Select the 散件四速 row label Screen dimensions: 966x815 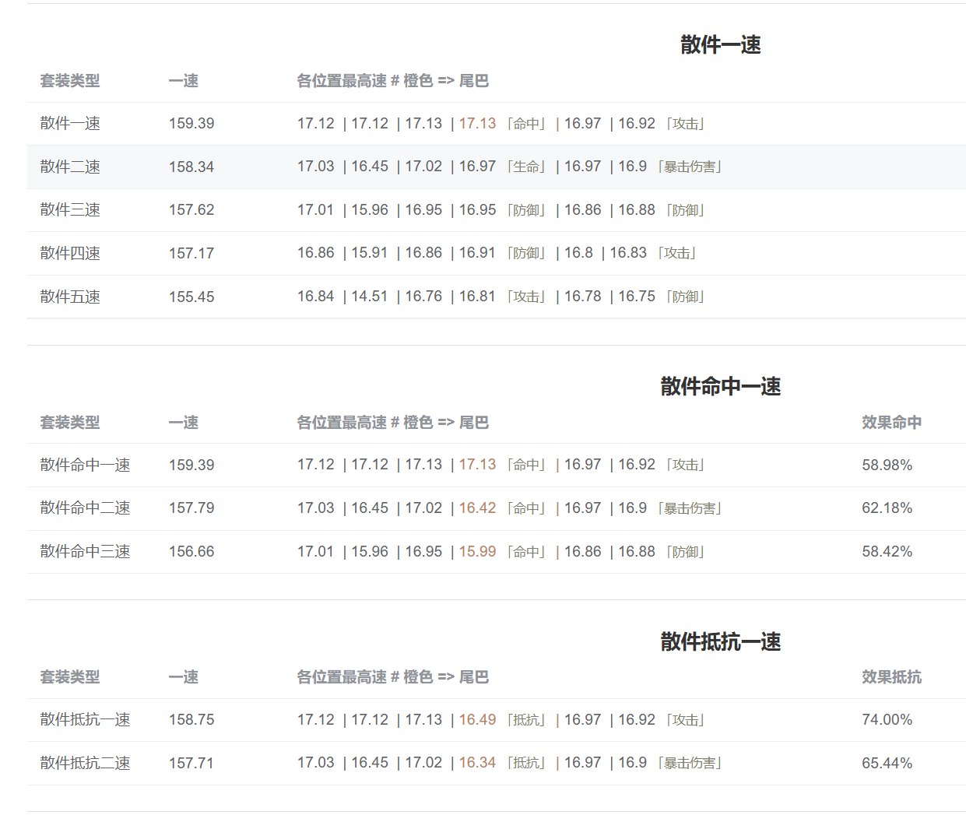pos(70,253)
